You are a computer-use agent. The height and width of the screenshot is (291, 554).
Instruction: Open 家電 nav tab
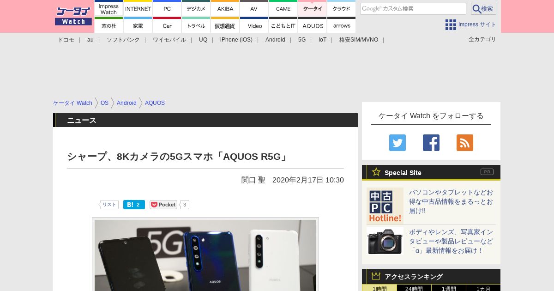coord(138,25)
